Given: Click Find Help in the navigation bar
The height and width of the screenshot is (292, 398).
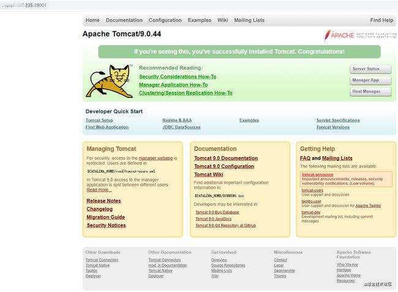Looking at the screenshot, I should tap(381, 20).
